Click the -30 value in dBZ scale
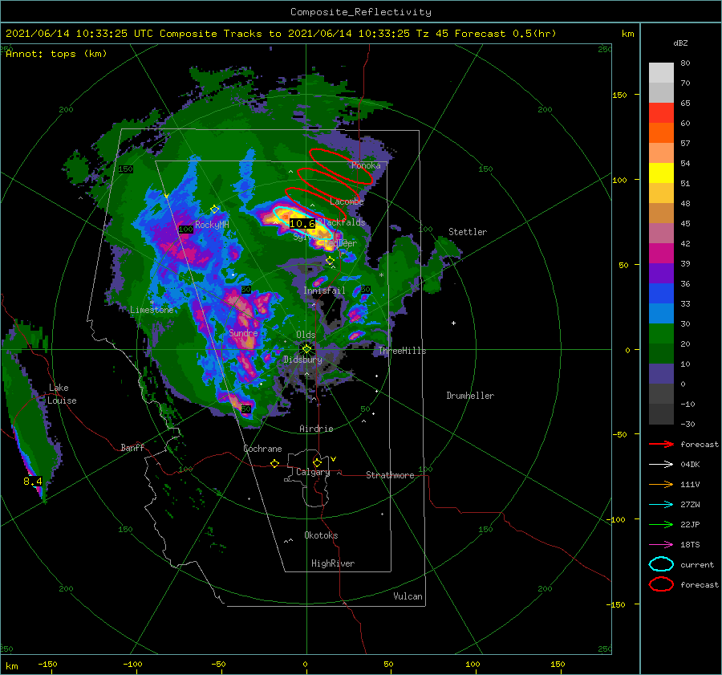Viewport: 722px width, 675px height. (x=688, y=424)
